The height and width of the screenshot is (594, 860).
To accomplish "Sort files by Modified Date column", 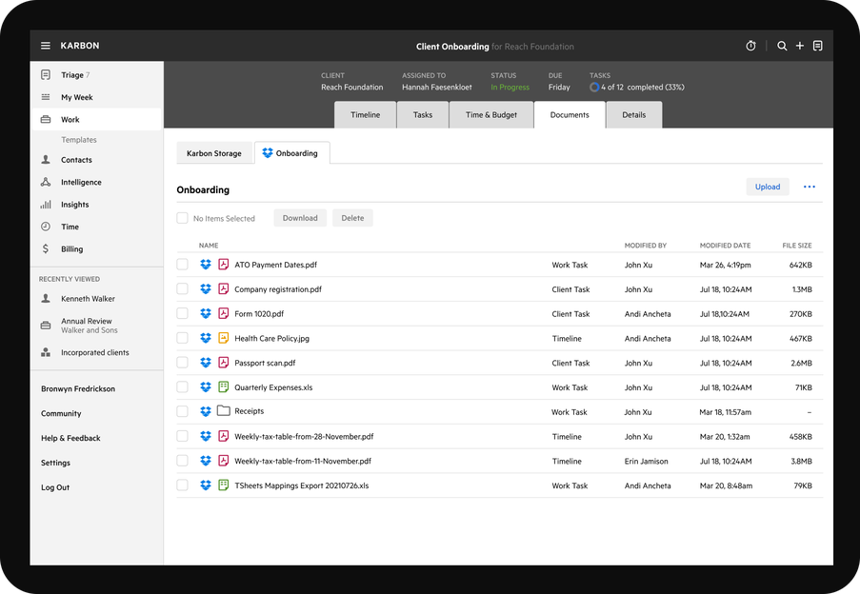I will pos(725,245).
